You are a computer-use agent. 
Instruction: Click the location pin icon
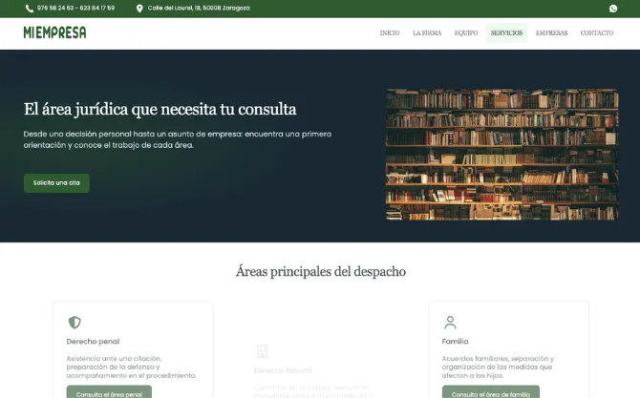click(139, 9)
